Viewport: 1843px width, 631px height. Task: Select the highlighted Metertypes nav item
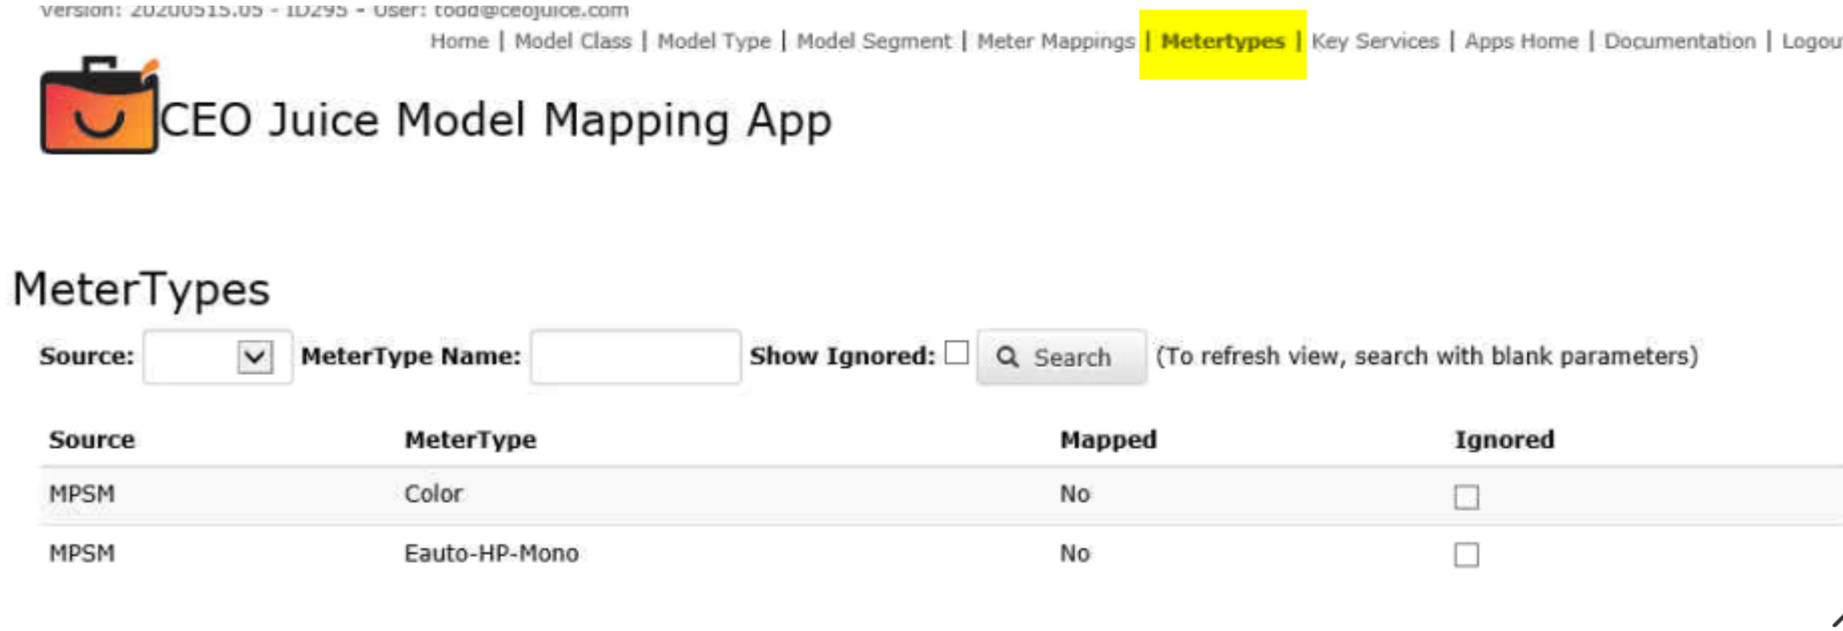(1223, 41)
